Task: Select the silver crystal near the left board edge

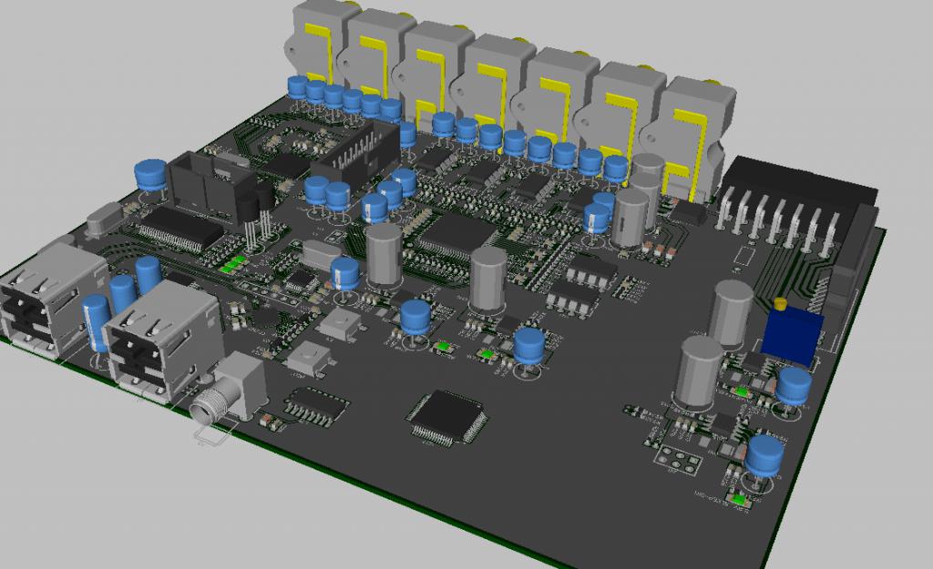Action: pos(104,218)
